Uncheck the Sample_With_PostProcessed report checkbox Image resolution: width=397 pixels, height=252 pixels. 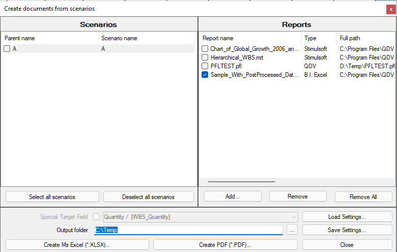[x=205, y=75]
